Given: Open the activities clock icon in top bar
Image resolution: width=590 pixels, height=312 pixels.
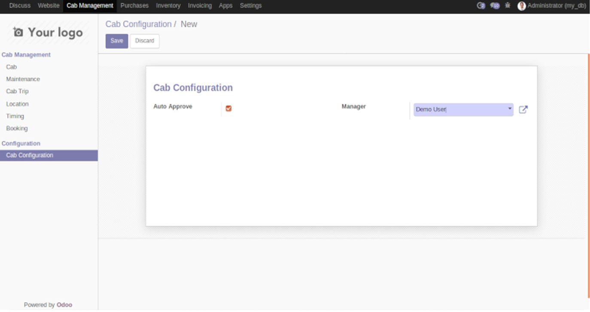Looking at the screenshot, I should pos(481,6).
